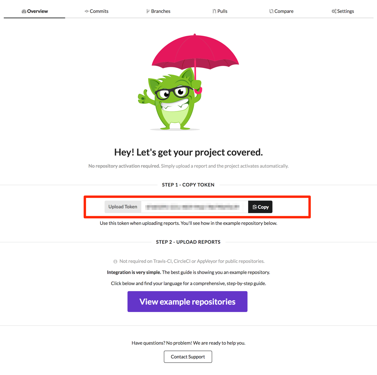Open the Settings tab label
Image resolution: width=377 pixels, height=375 pixels.
345,11
